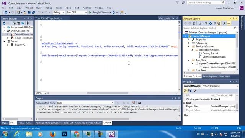Click the filter notifications funnel icon
This screenshot has width=245, height=138.
(177, 3)
